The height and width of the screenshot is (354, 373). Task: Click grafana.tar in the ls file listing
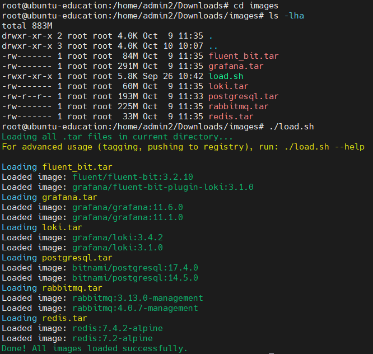coord(236,66)
